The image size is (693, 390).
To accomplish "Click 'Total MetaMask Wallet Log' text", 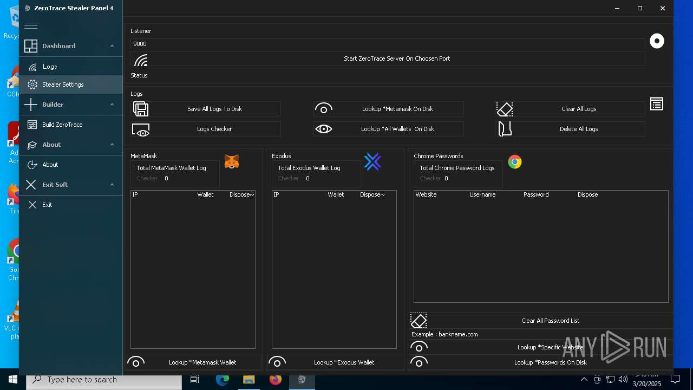I will (x=171, y=168).
